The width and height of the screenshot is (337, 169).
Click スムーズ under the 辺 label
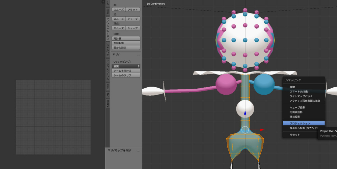(118, 19)
